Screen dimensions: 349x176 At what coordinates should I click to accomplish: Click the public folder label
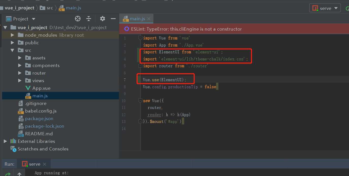click(32, 43)
